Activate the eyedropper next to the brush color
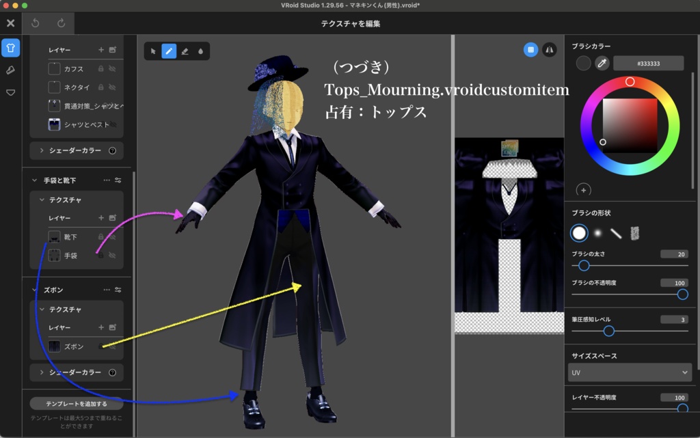The height and width of the screenshot is (438, 700). (x=602, y=64)
